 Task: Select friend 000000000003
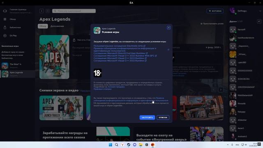pos(245,71)
